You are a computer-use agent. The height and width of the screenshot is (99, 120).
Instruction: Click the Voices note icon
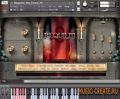pos(39,7)
